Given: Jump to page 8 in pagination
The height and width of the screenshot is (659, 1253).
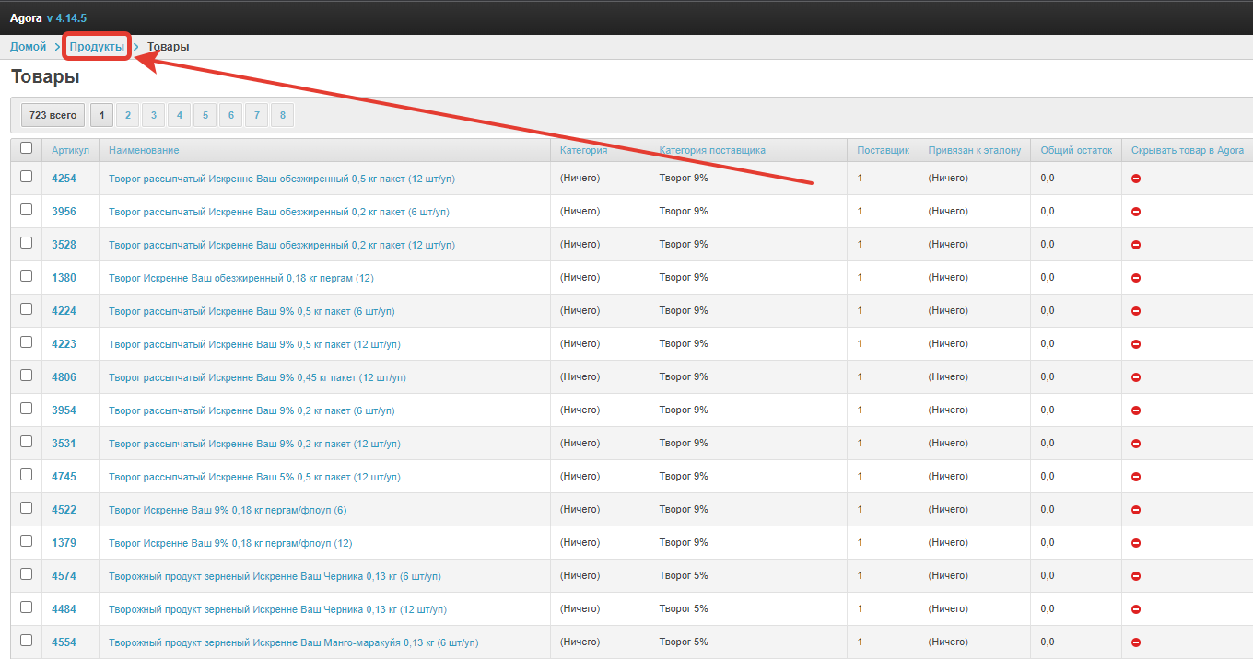Looking at the screenshot, I should tap(282, 115).
